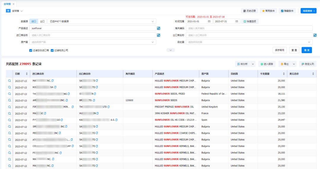320x169 pixels.
Task: Click 导出 export button
Action: [285, 64]
